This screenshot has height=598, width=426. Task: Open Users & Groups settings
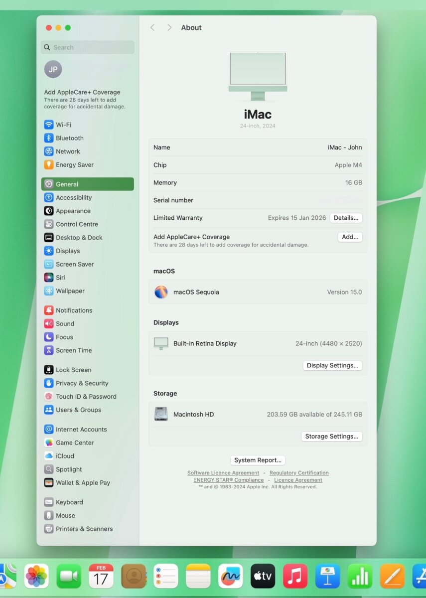tap(87, 410)
